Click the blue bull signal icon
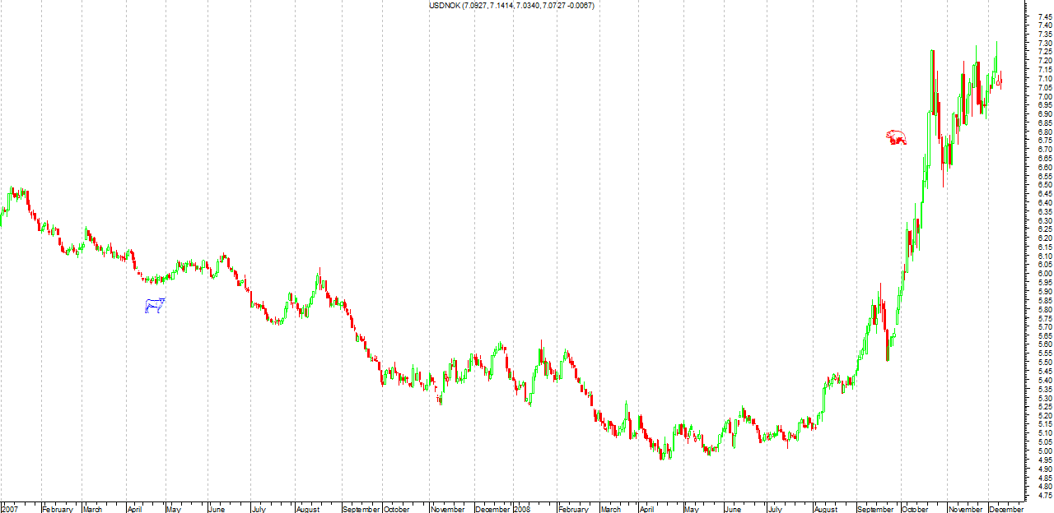The image size is (1054, 513). (154, 306)
